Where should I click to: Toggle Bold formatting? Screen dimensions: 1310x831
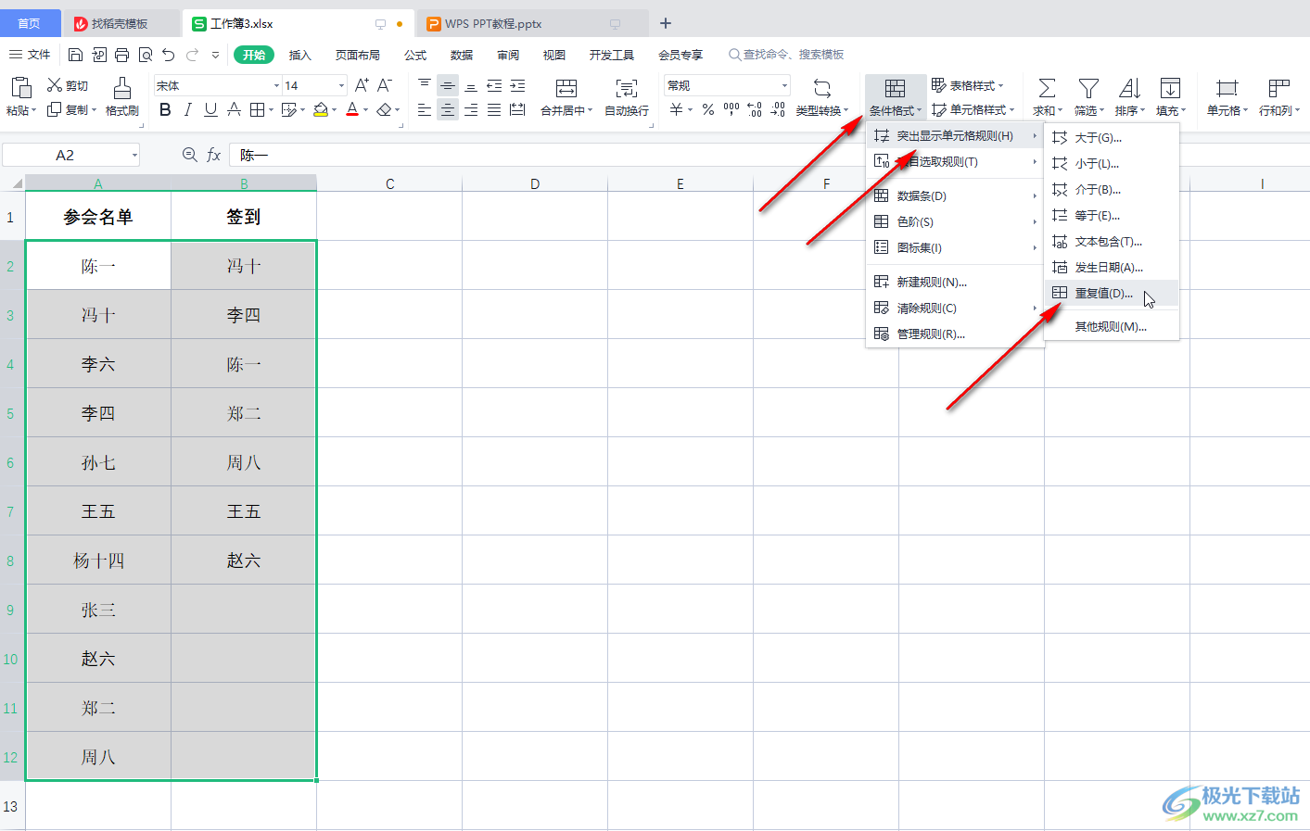165,110
